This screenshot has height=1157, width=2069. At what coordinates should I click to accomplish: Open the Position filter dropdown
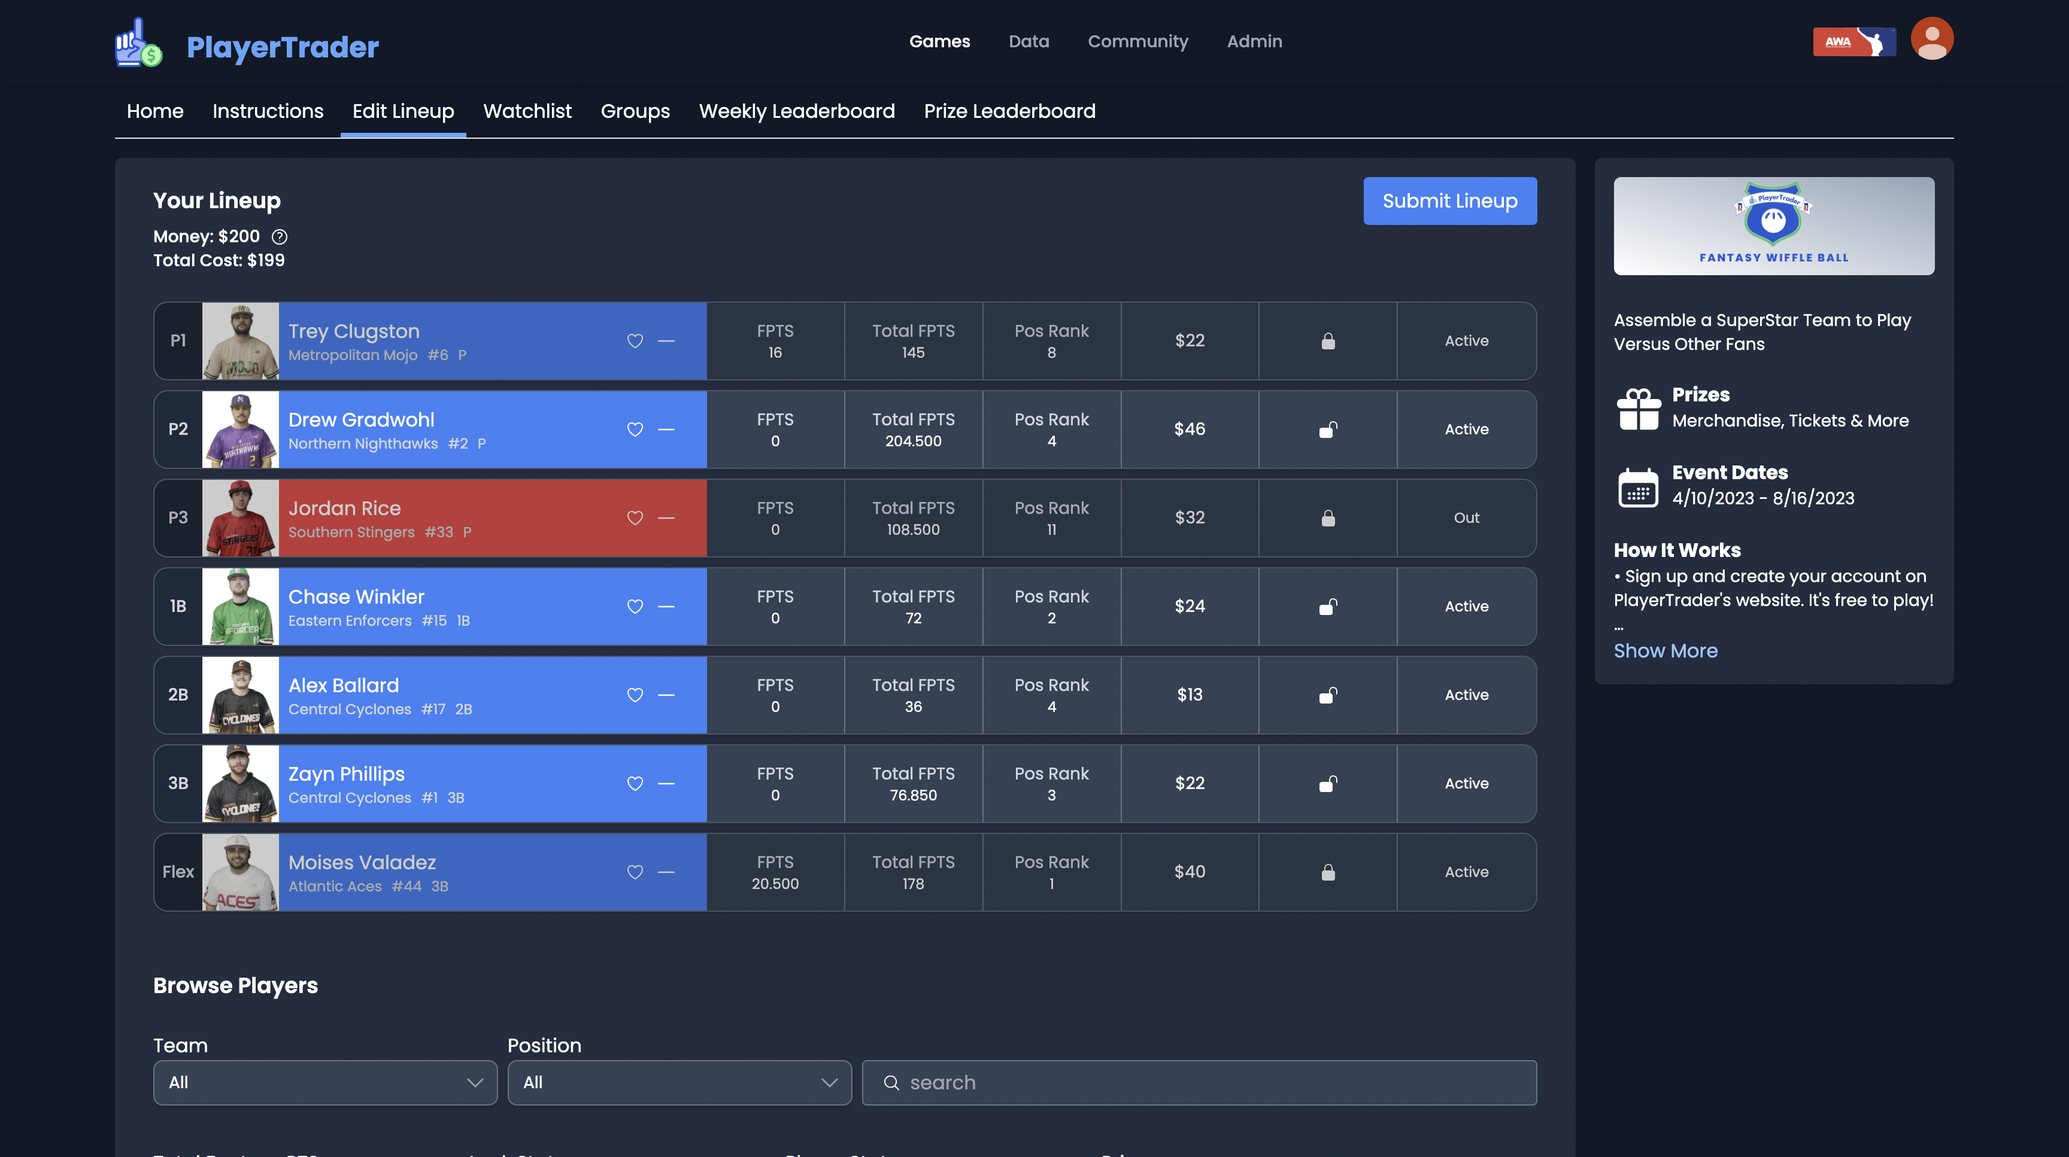[x=679, y=1083]
